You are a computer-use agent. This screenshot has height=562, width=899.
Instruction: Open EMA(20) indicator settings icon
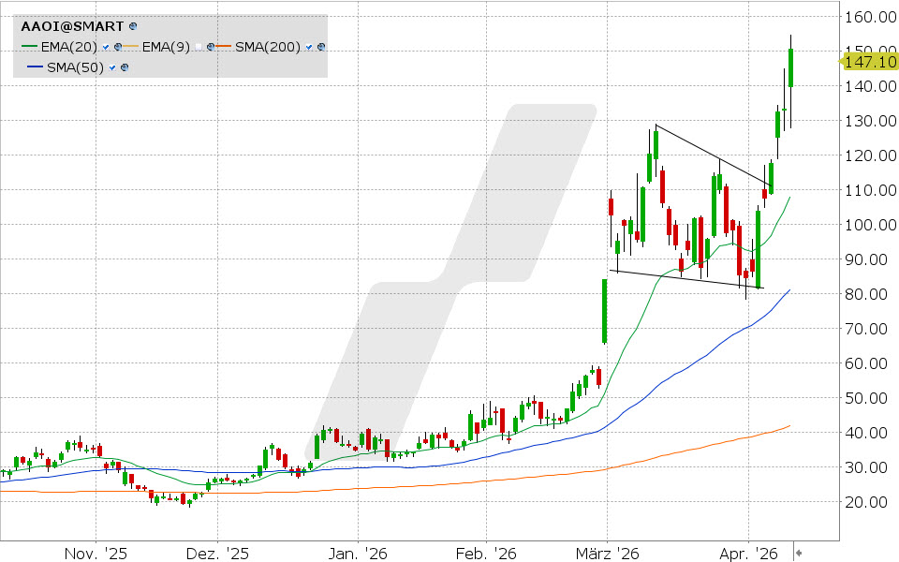point(118,47)
